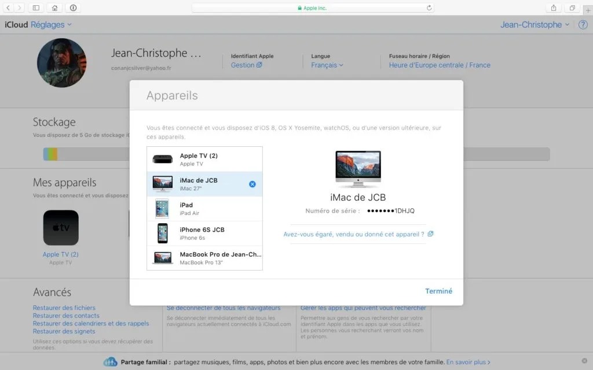This screenshot has width=593, height=370.
Task: Click the Gestion Apple ID link
Action: pos(246,65)
